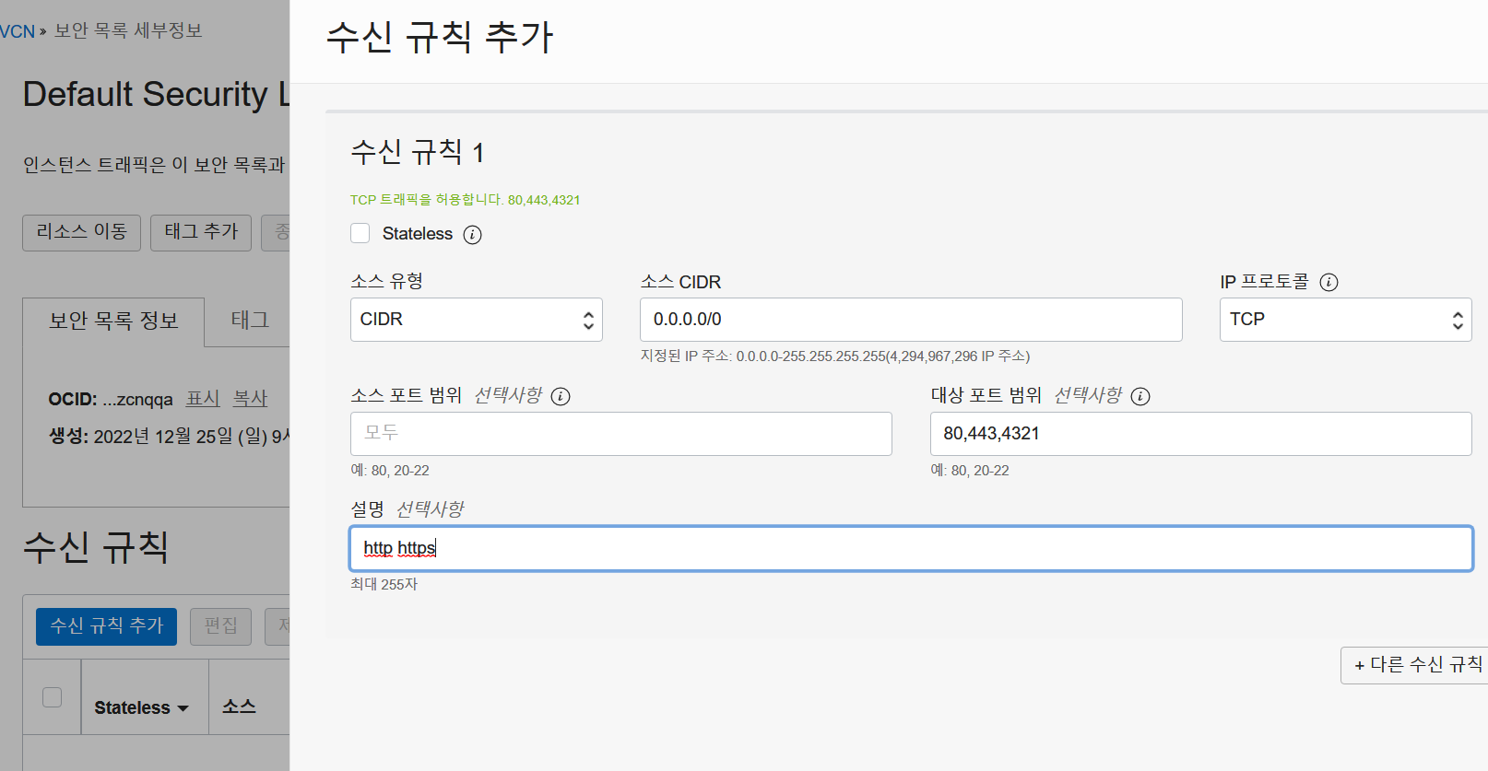Screen dimensions: 1488x771
Task: Enable the Stateless checkbox
Action: pyautogui.click(x=360, y=233)
